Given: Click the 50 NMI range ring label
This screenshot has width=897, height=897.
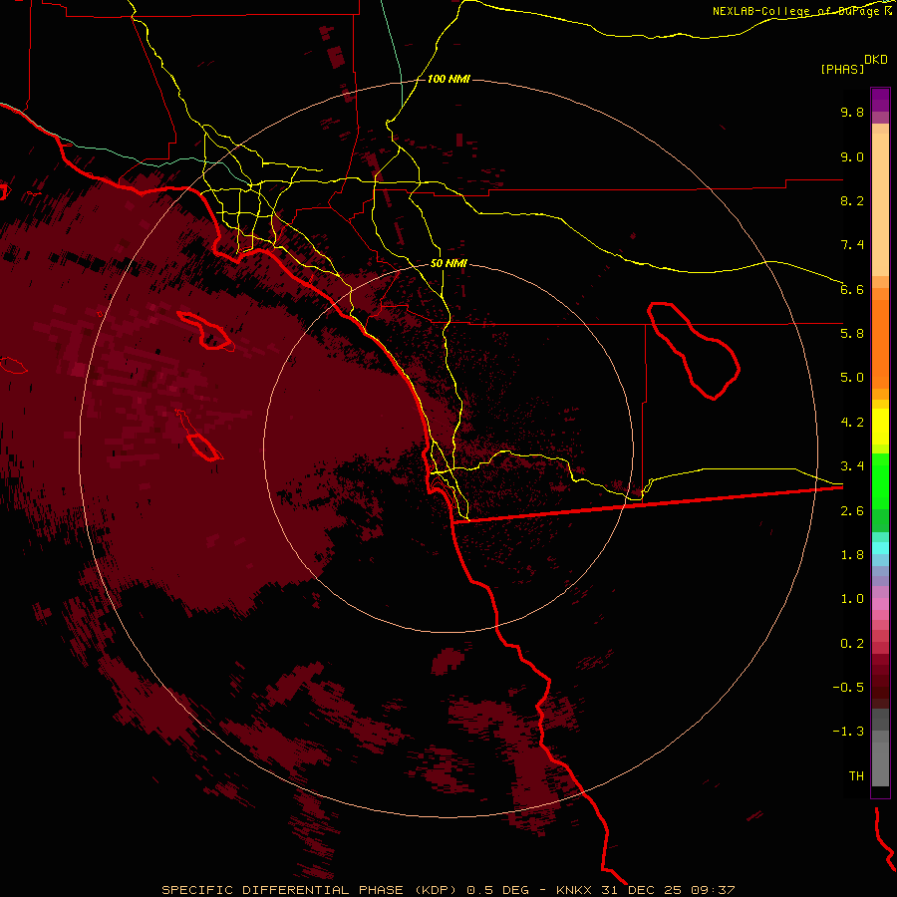Looking at the screenshot, I should [448, 263].
